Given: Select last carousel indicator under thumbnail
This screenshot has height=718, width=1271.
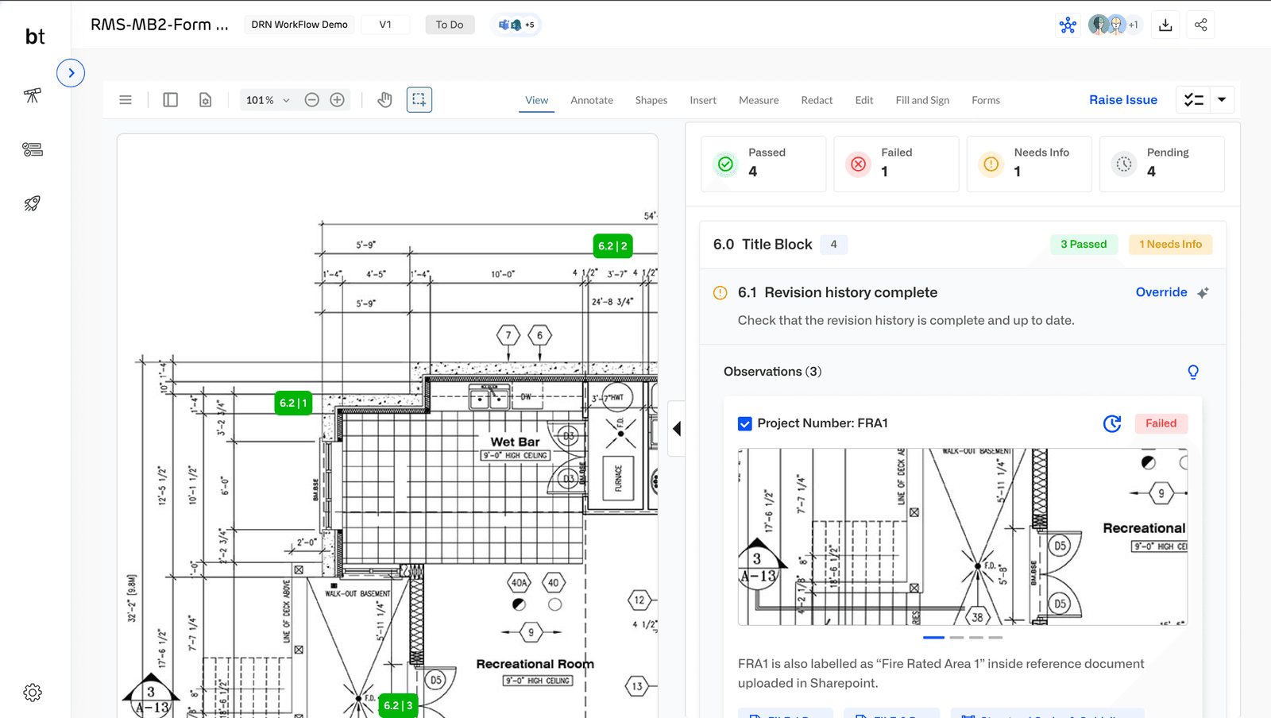Looking at the screenshot, I should [995, 637].
